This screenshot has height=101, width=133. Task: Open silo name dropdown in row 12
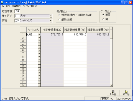(x=39, y=69)
